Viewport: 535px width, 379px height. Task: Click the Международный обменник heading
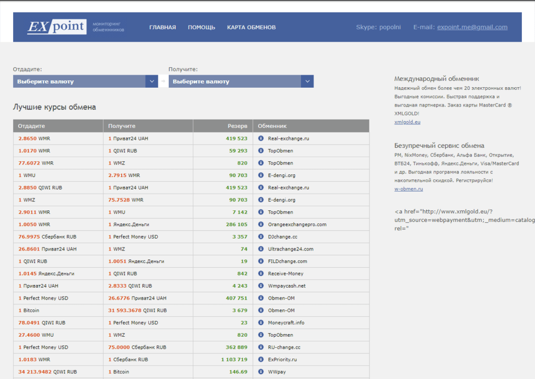click(x=437, y=79)
